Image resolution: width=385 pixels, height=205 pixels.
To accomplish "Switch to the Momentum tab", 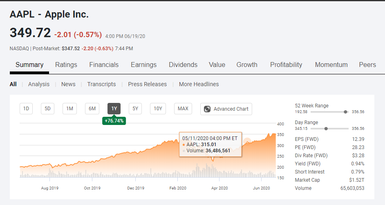I will click(331, 65).
